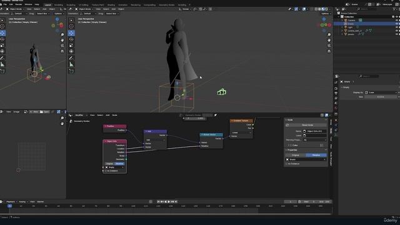The image size is (400, 225).
Task: Open the Tool properties tab icon
Action: [x=336, y=82]
